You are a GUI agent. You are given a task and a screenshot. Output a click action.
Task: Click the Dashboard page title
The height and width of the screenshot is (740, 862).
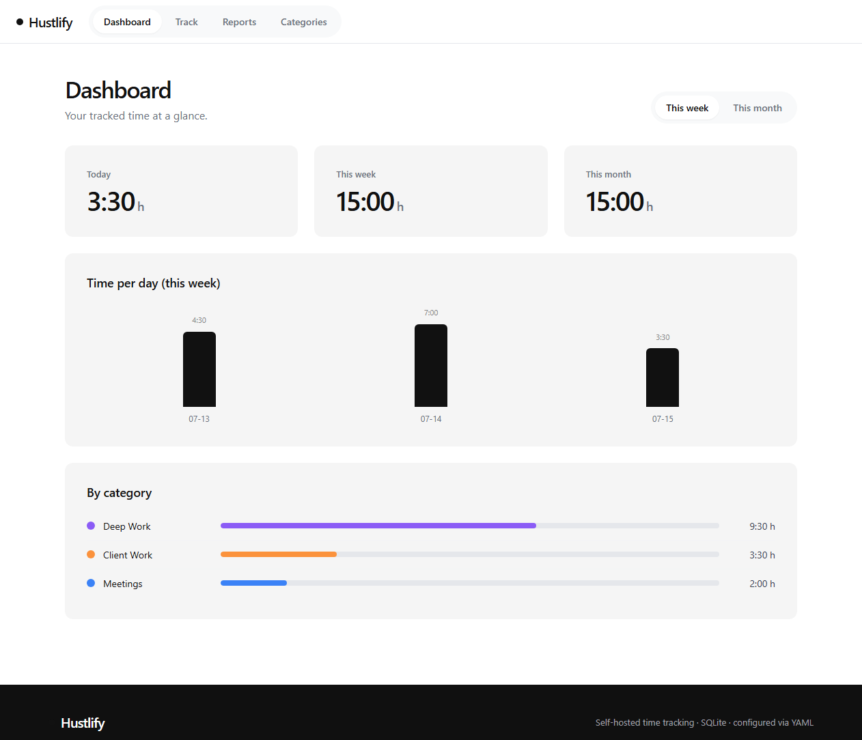(118, 90)
